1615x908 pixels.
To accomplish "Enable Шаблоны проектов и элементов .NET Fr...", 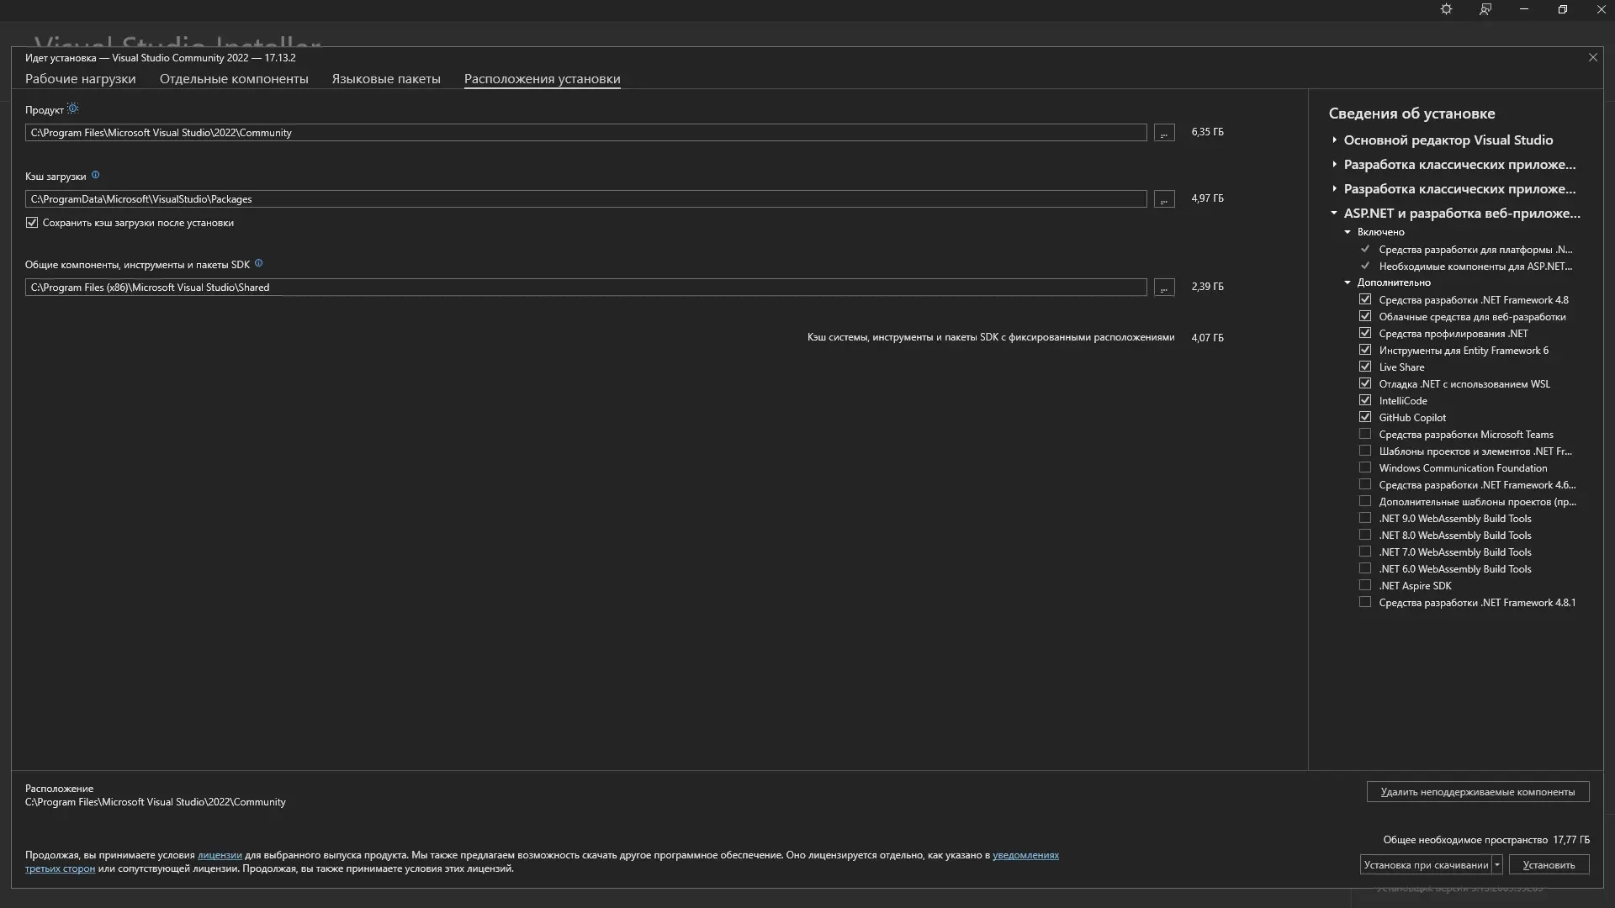I will pyautogui.click(x=1365, y=451).
